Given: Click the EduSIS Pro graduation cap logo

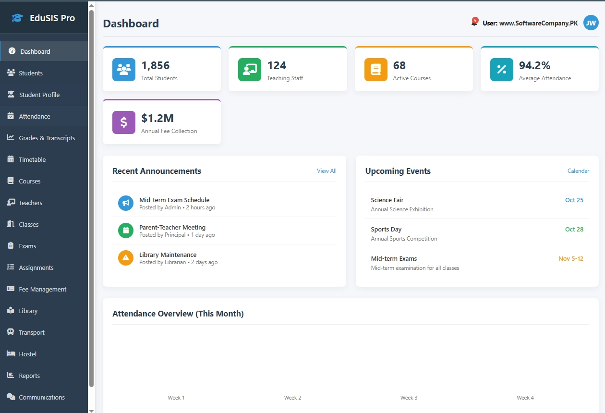Looking at the screenshot, I should click(18, 18).
